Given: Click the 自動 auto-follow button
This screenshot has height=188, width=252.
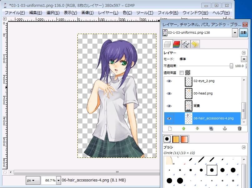Looking at the screenshot, I should tap(244, 33).
